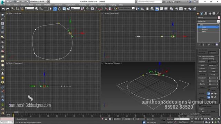Toggle Window/Crossing selection mode
The image size is (221, 124).
point(50,9)
